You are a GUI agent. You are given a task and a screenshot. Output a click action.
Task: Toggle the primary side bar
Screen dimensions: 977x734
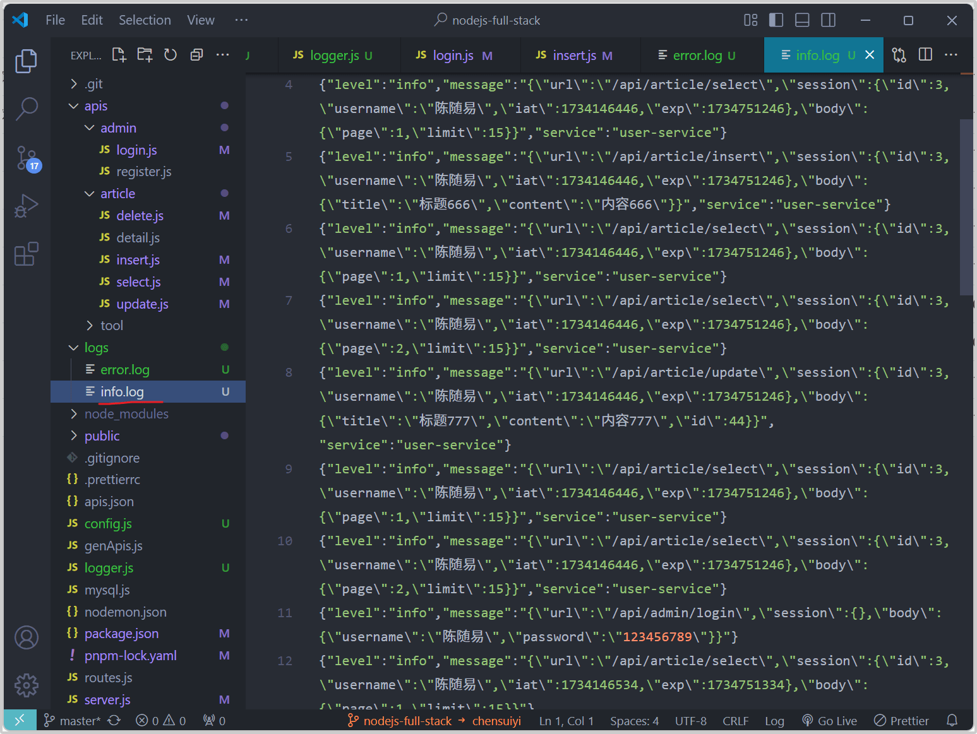(x=776, y=20)
